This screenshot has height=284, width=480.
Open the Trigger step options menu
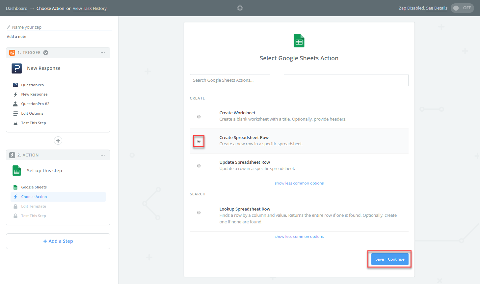(103, 53)
